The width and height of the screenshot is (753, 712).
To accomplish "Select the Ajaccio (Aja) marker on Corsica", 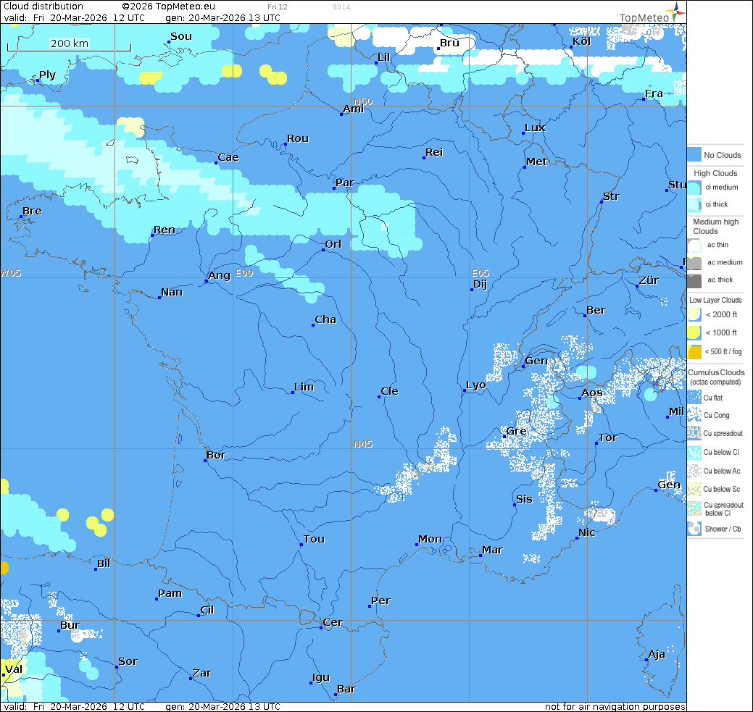I will [x=646, y=660].
